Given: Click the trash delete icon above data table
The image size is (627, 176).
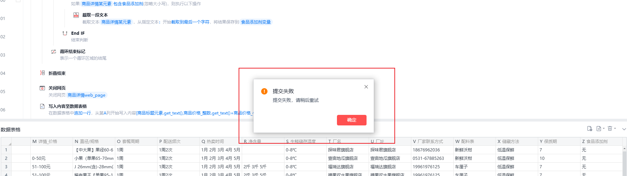Looking at the screenshot, I should (610, 129).
